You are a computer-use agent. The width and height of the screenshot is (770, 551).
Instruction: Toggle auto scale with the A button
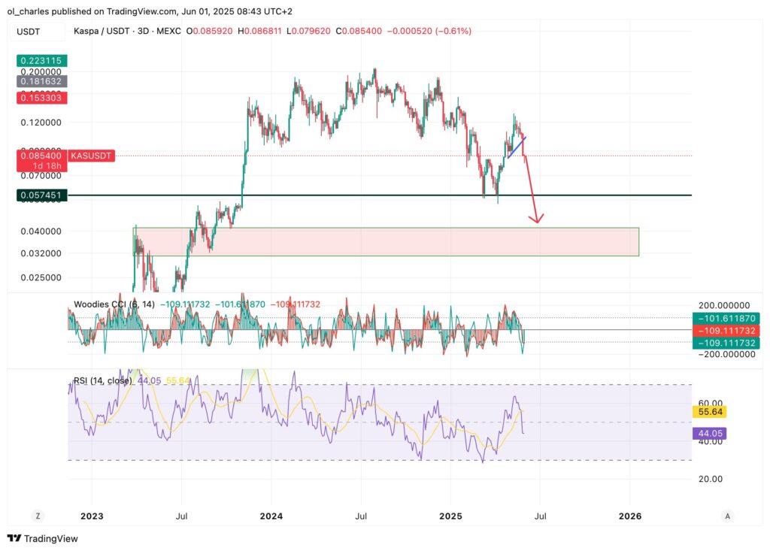(x=726, y=516)
